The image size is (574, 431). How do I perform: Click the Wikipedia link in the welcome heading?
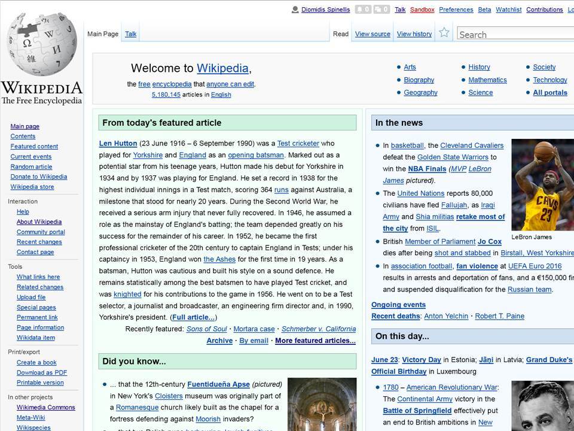[222, 68]
